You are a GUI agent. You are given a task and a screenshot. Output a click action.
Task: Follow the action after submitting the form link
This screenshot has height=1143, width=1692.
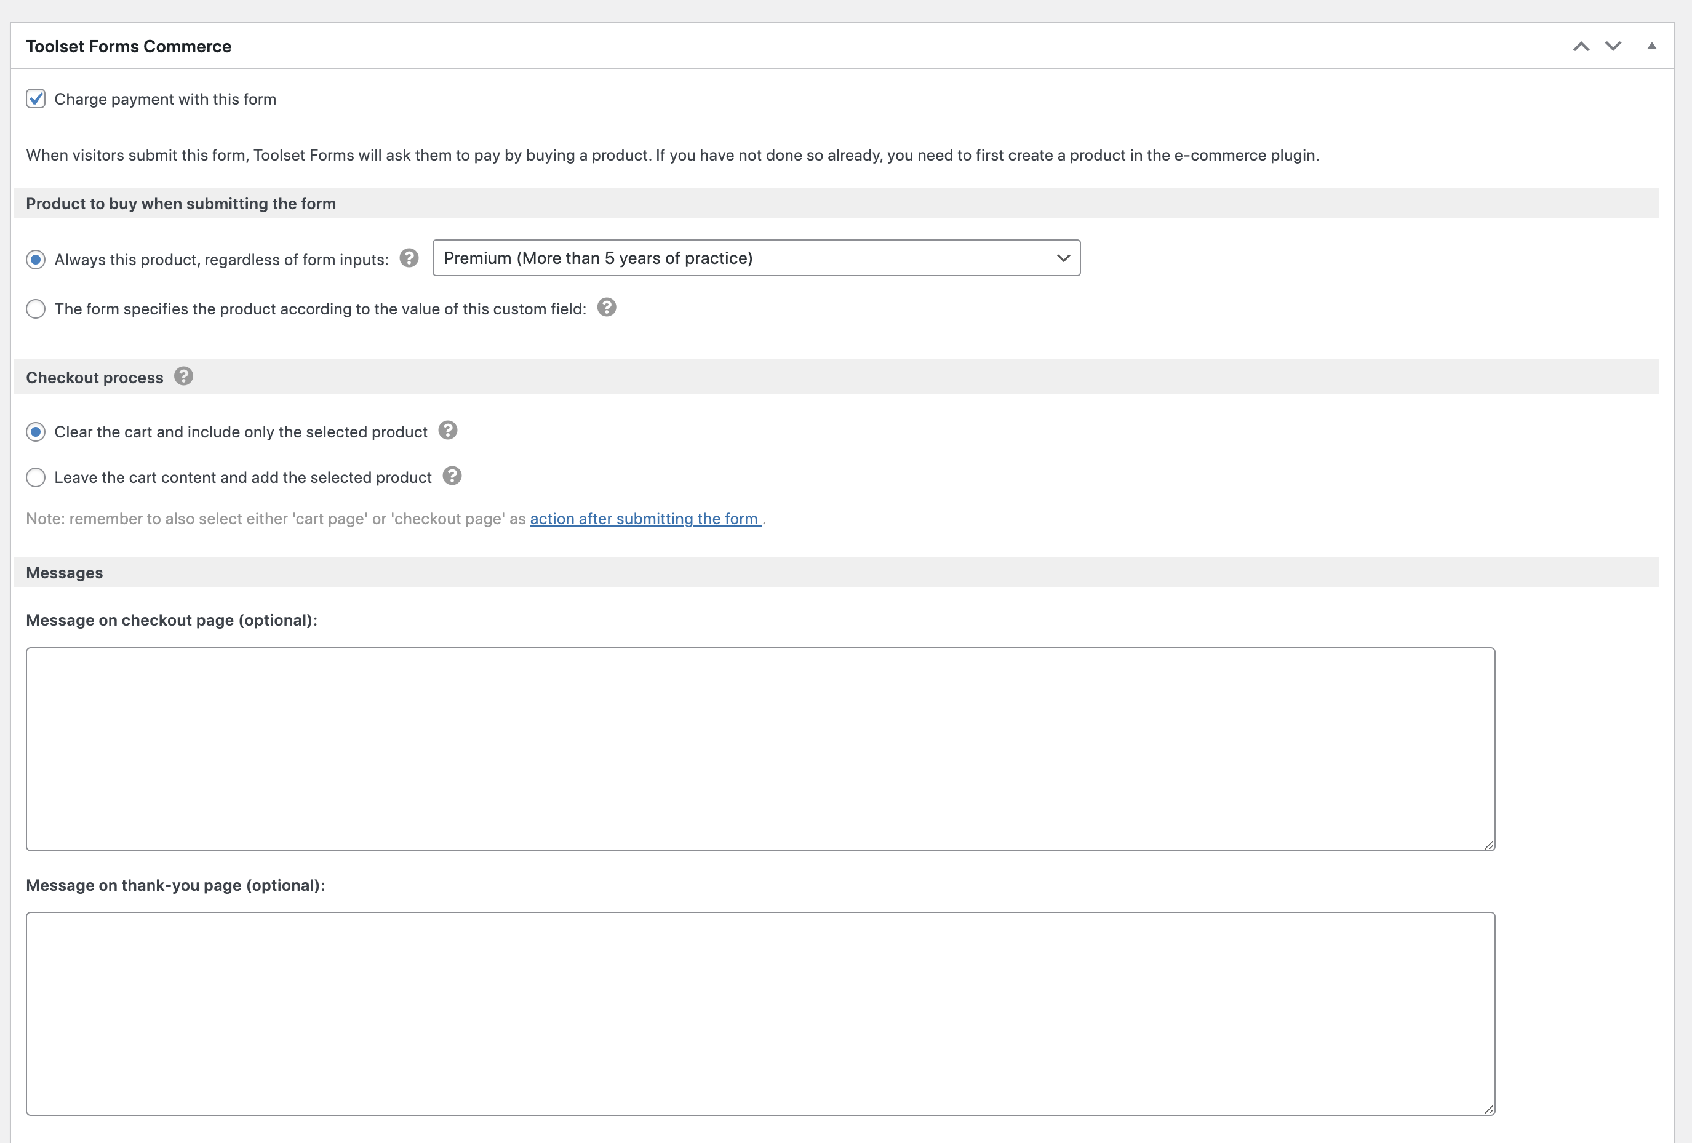pos(646,519)
